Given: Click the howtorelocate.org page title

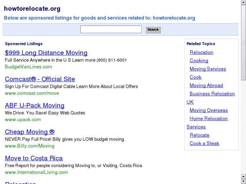Looking at the screenshot, I should coord(32,9).
